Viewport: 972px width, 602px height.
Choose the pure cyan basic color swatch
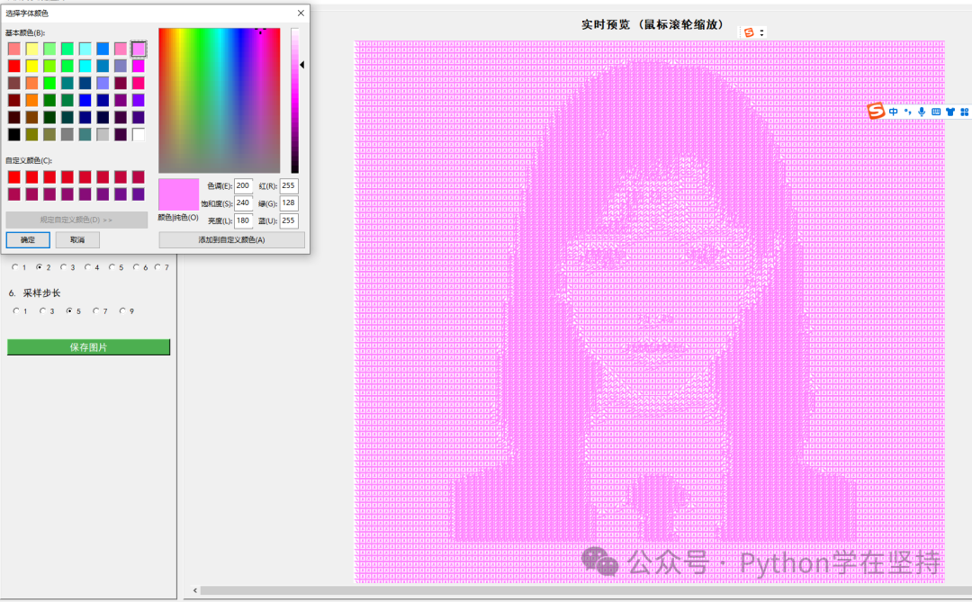point(85,66)
